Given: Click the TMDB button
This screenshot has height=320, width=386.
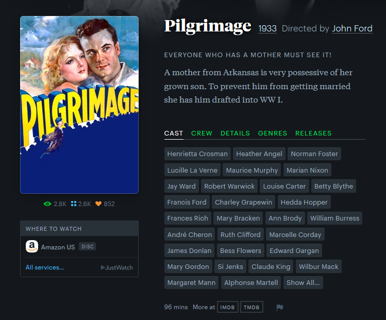Looking at the screenshot, I should coord(251,307).
